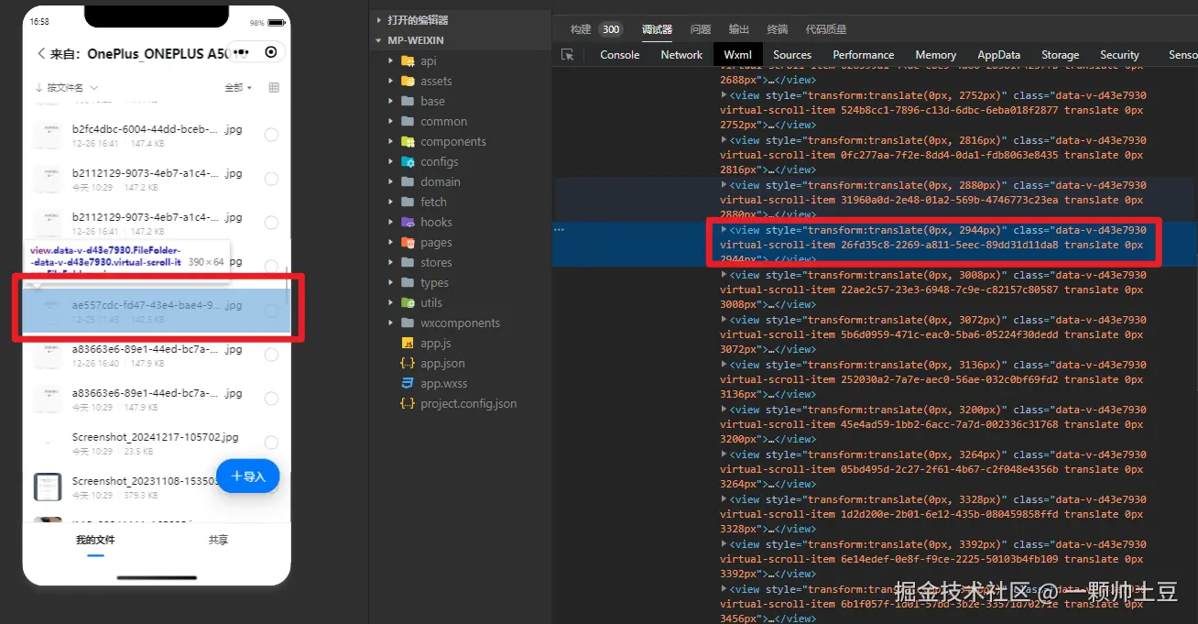Click the pages folder icon
Viewport: 1198px width, 624px height.
click(x=408, y=242)
